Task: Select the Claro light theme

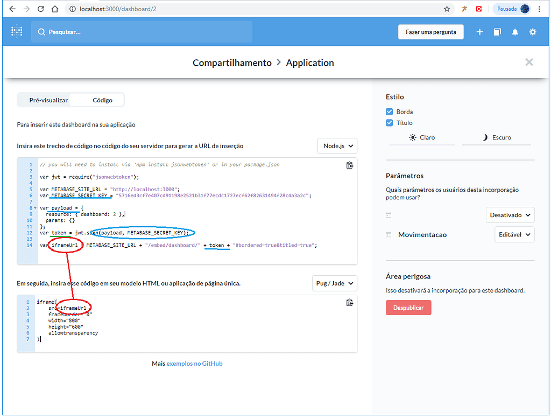Action: [x=422, y=137]
